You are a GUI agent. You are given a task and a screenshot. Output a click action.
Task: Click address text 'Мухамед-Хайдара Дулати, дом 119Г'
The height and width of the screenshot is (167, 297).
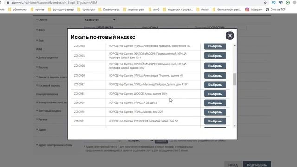[166, 84]
